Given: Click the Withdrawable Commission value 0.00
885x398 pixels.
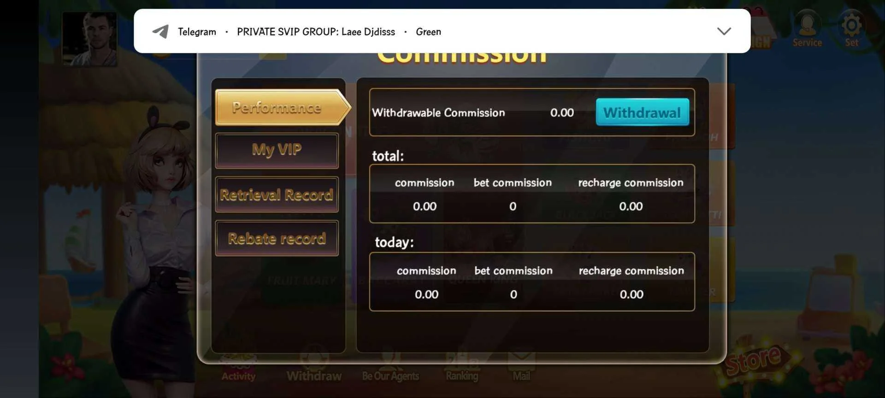Looking at the screenshot, I should 562,112.
